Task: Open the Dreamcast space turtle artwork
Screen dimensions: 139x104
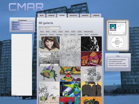Action: [x=70, y=89]
